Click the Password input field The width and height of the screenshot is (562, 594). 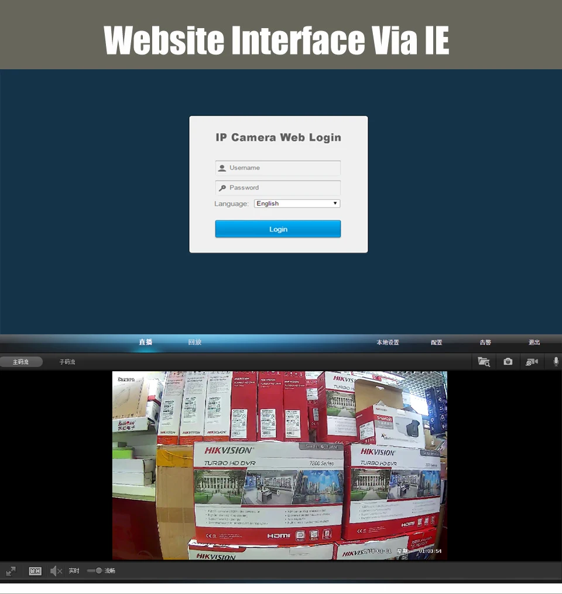[x=278, y=188]
